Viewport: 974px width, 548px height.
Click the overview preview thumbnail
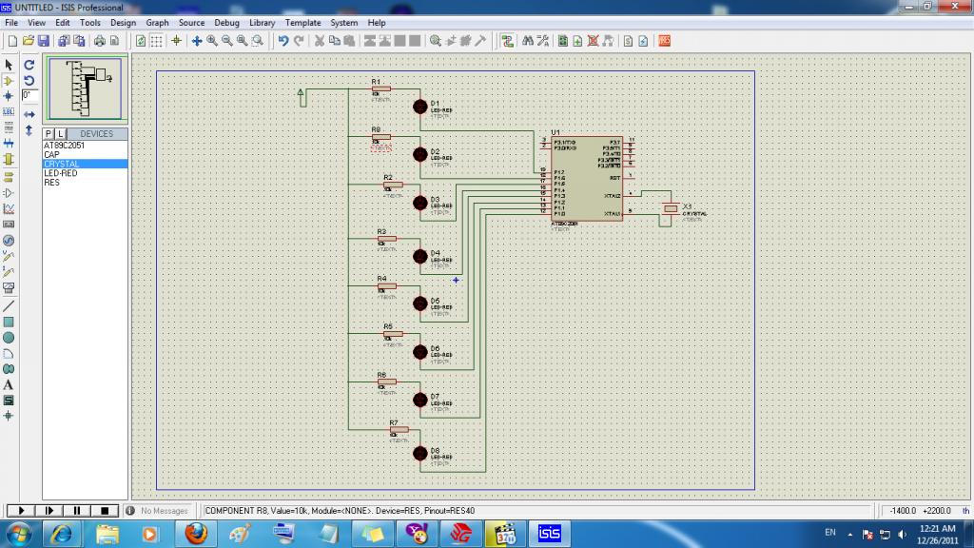[85, 88]
